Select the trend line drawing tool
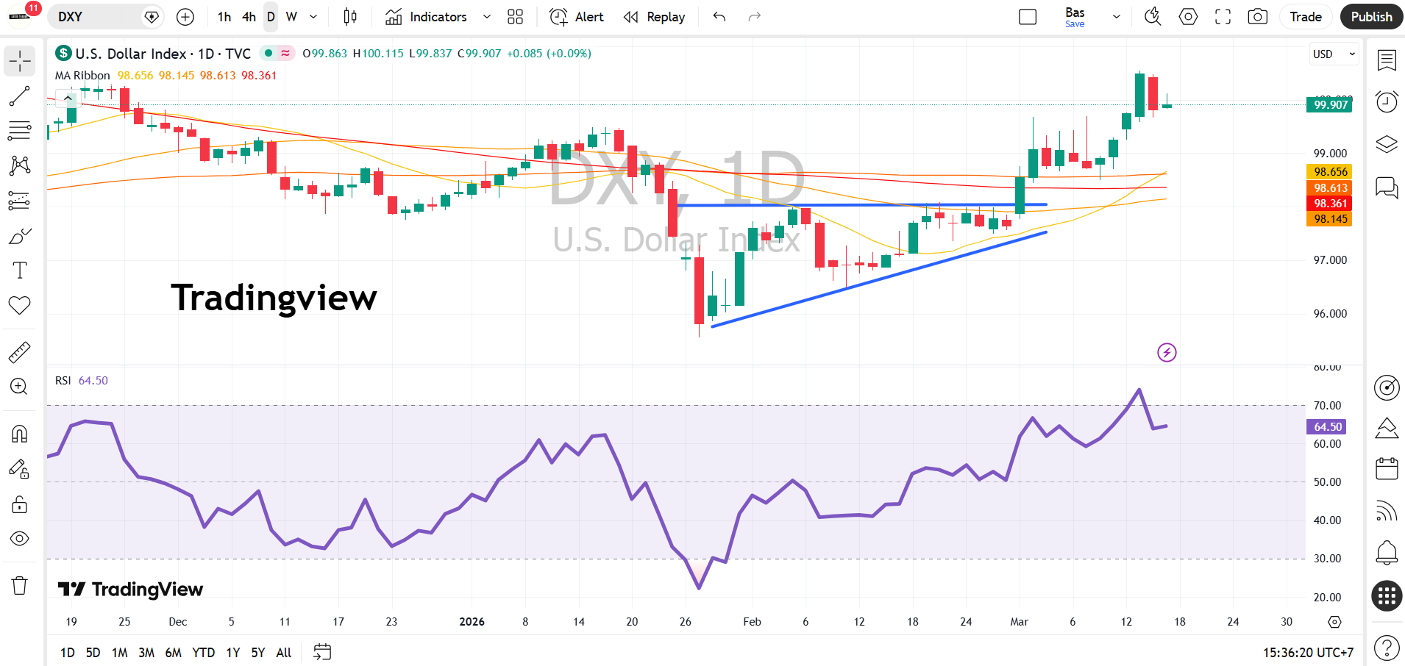Image resolution: width=1405 pixels, height=666 pixels. pos(20,96)
